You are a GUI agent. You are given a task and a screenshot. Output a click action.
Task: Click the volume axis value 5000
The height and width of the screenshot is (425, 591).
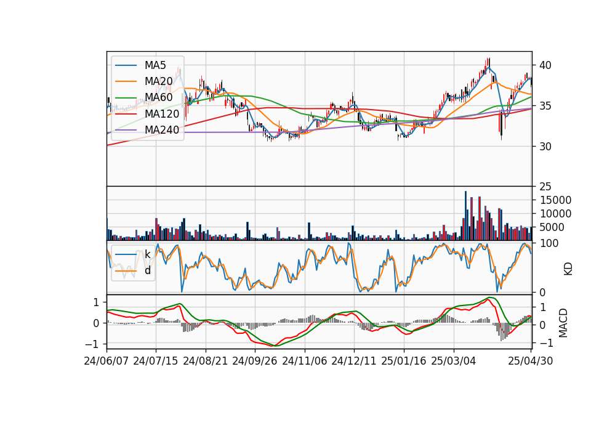pyautogui.click(x=552, y=227)
